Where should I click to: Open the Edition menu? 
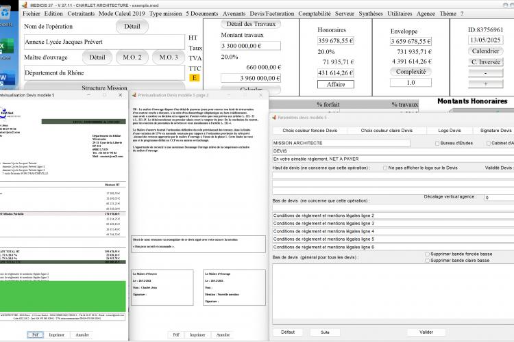pos(53,14)
